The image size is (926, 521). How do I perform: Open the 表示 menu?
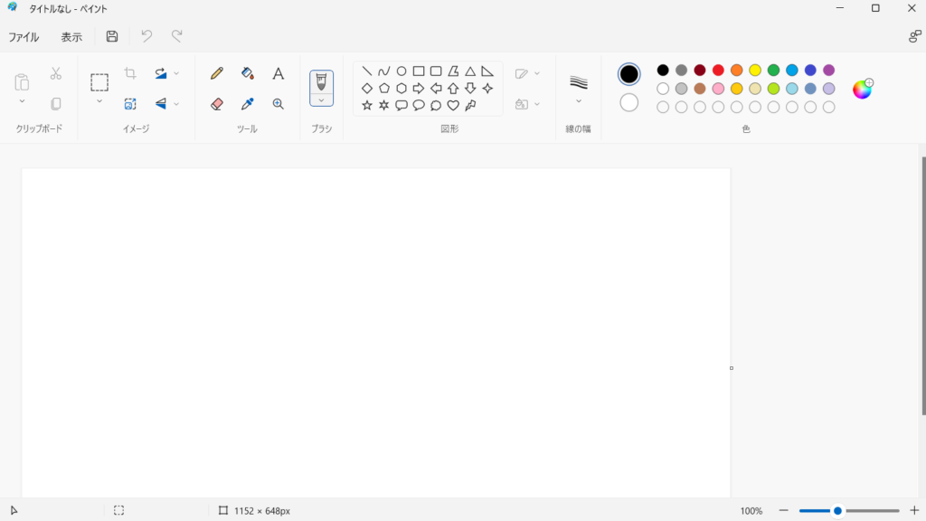(71, 37)
